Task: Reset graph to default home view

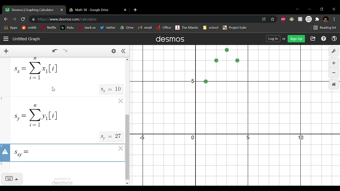Action: (334, 84)
